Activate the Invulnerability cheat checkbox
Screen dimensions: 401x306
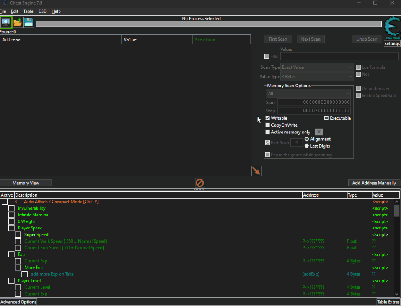(11, 208)
